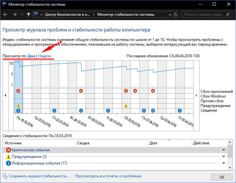The width and height of the screenshot is (236, 183).
Task: Expand the Критические события group chevron
Action: (224, 150)
